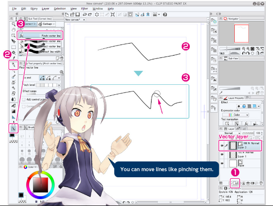Viewport: 273px width, 206px height.
Task: Collapse the left tool palette dock arrows
Action: click(x=17, y=14)
